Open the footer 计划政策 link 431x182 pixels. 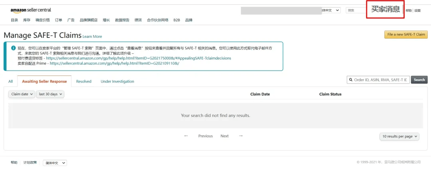pos(30,163)
